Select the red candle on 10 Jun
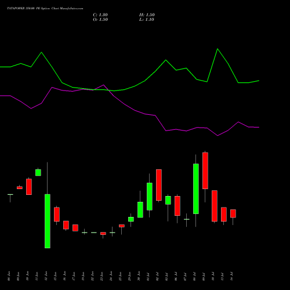Image resolution: width=290 pixels, height=290 pixels. click(x=29, y=187)
